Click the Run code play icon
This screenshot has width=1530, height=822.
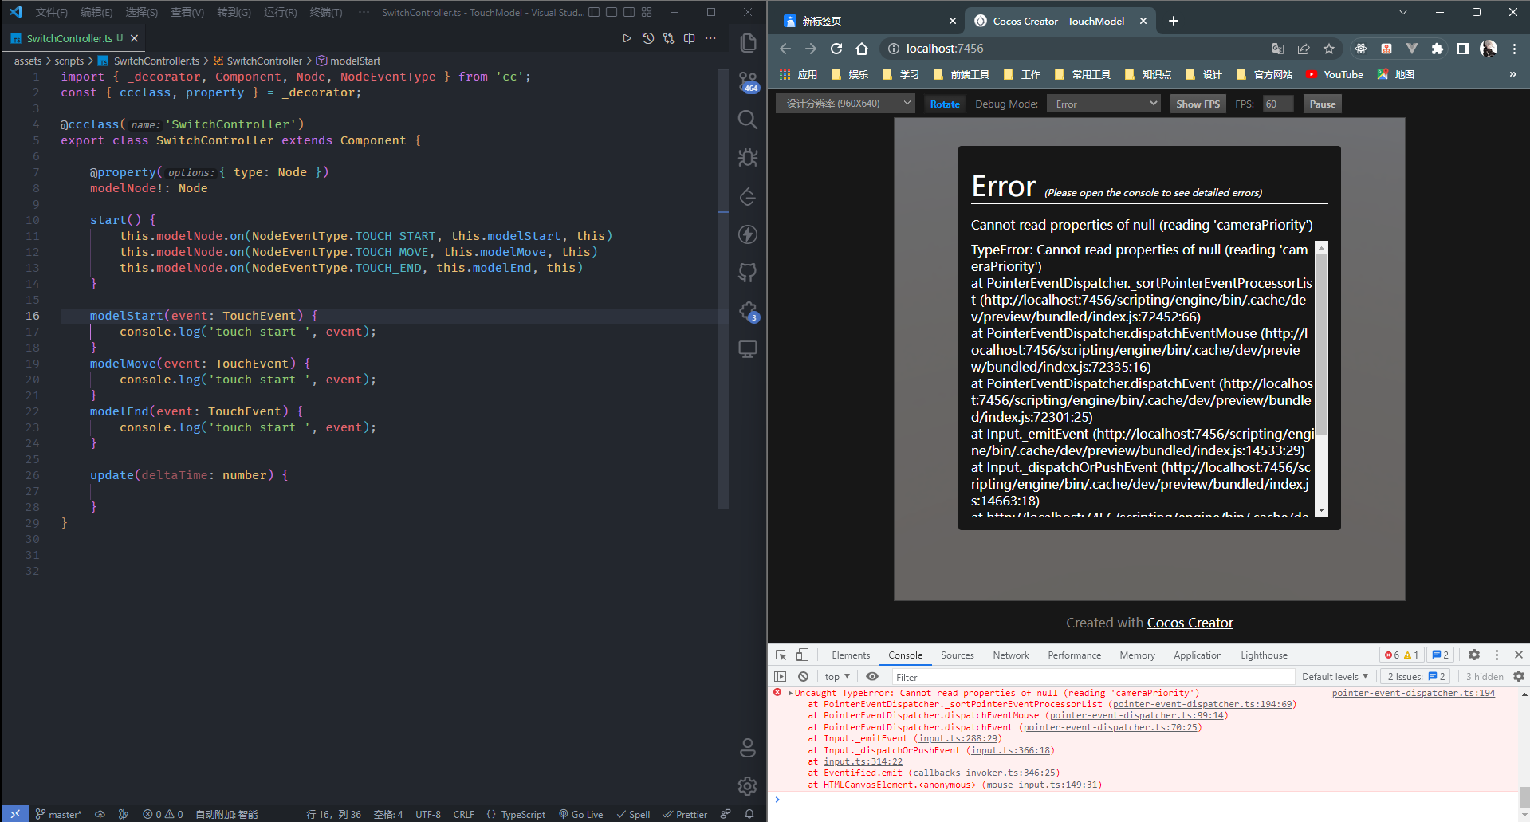click(x=627, y=38)
